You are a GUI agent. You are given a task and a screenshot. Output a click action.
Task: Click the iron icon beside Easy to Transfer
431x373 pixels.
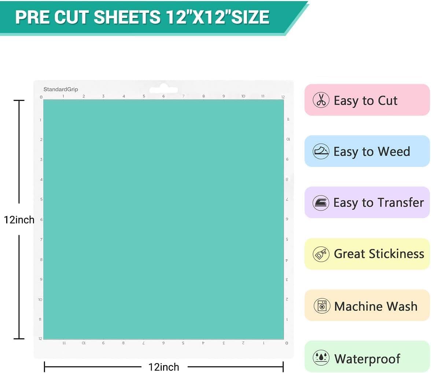[x=321, y=202]
